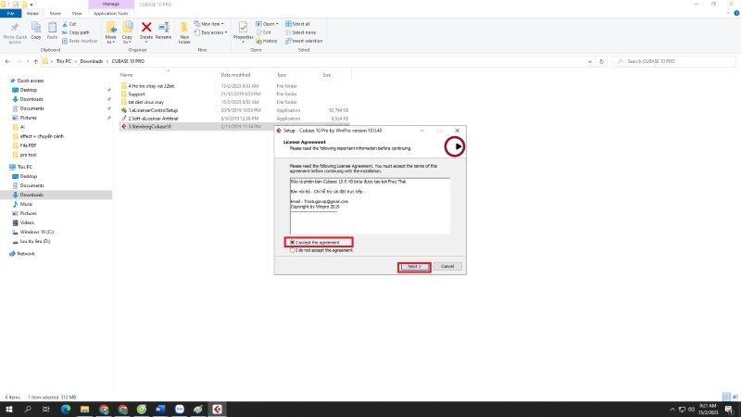Open recent locations dropdown arrow
Screen dimensions: 741x417
(x=28, y=61)
